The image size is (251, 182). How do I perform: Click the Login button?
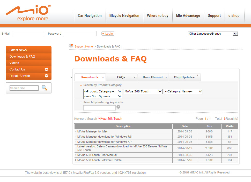(108, 34)
